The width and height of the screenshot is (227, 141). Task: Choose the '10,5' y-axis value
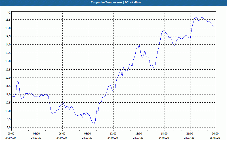tap(8, 103)
